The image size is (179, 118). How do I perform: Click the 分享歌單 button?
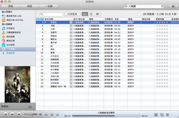coord(72,14)
